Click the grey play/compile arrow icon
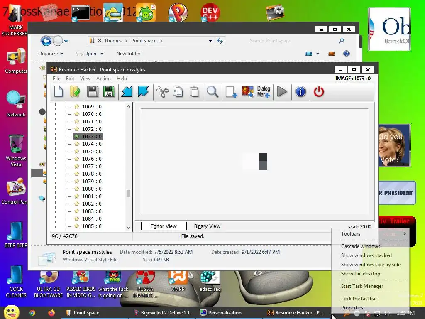This screenshot has height=319, width=425. click(x=282, y=92)
